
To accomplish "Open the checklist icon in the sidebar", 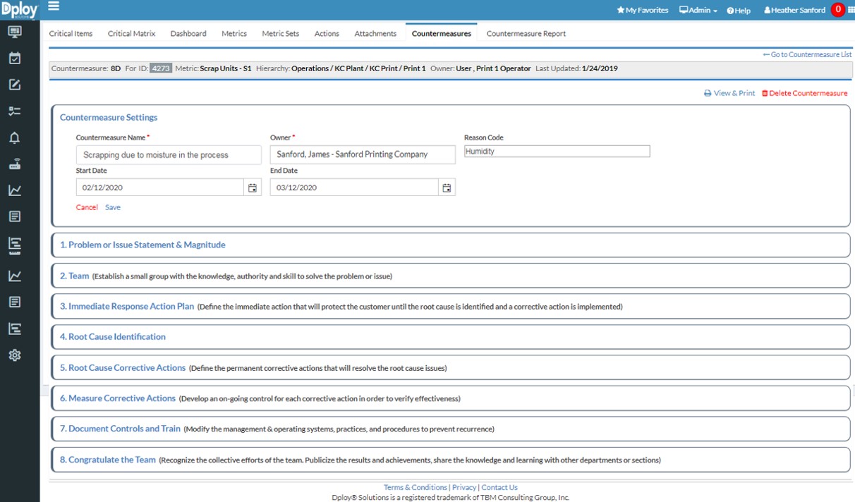I will point(15,111).
